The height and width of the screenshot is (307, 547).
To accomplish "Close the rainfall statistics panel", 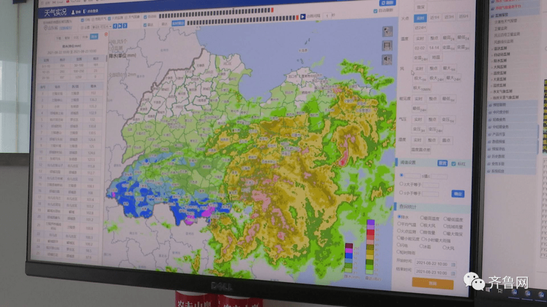I will coord(106,34).
